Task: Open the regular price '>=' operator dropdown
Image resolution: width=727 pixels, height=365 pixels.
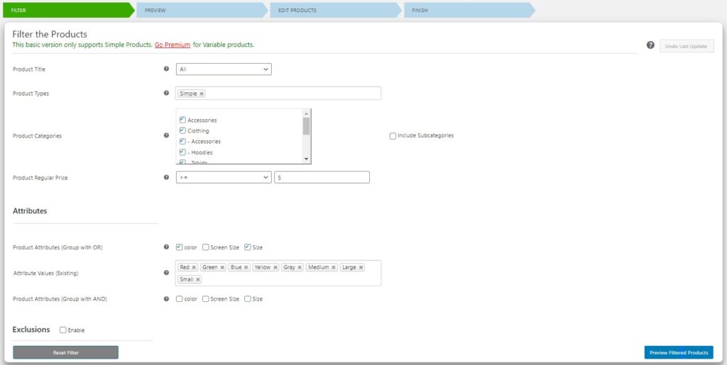Action: click(x=224, y=177)
